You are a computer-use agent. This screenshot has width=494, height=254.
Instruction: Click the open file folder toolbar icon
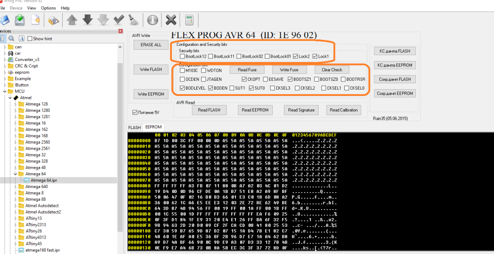[x=4, y=20]
